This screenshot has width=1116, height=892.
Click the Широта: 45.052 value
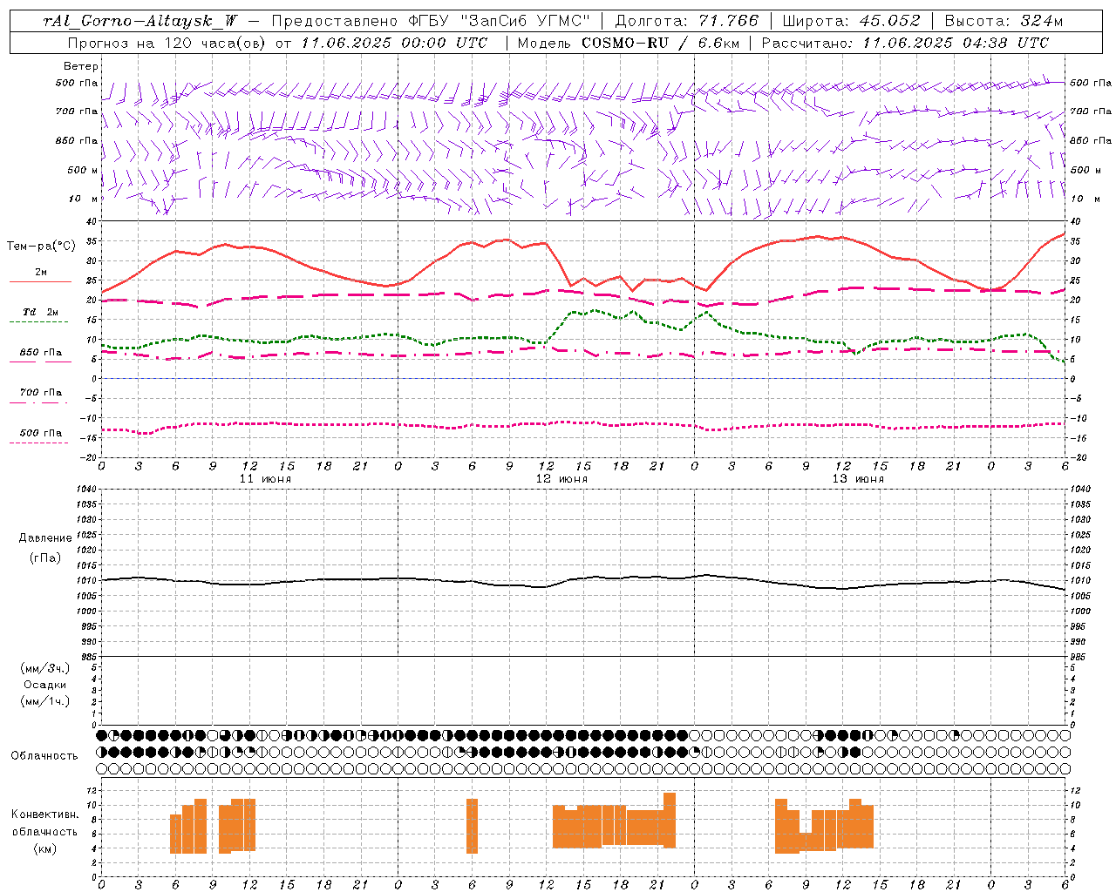click(x=852, y=21)
